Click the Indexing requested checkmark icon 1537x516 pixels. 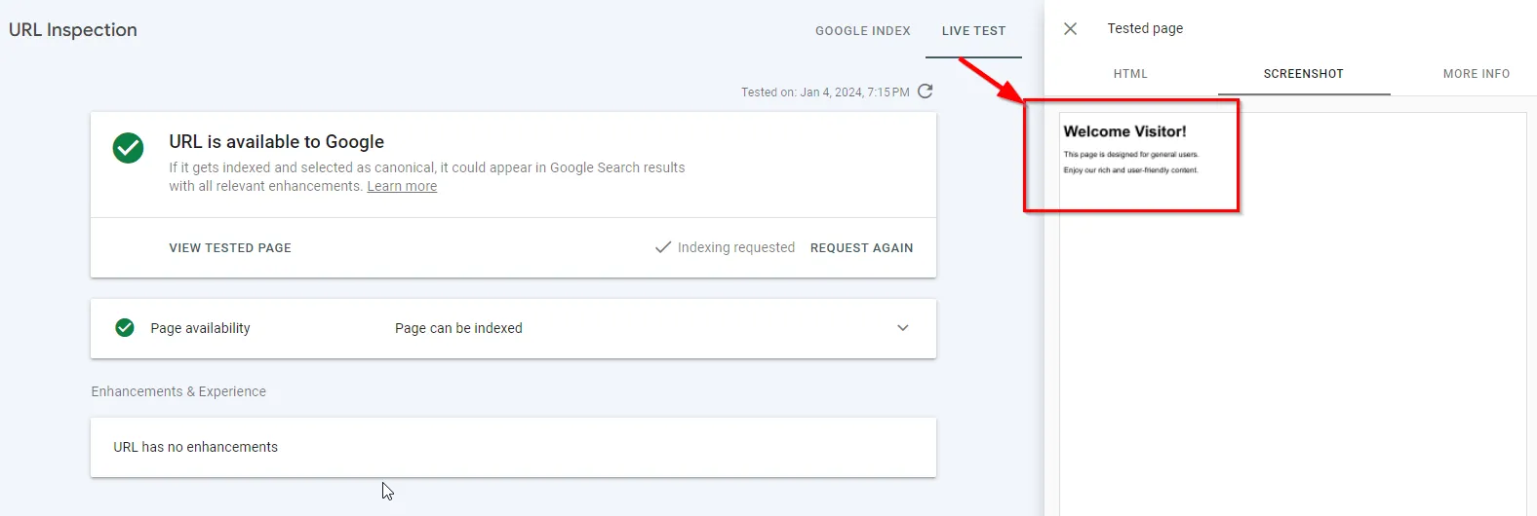(663, 247)
